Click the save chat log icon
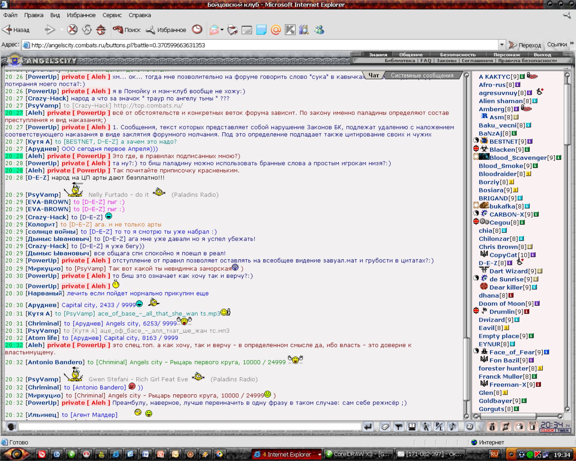Image resolution: width=576 pixels, height=461 pixels. (412, 426)
